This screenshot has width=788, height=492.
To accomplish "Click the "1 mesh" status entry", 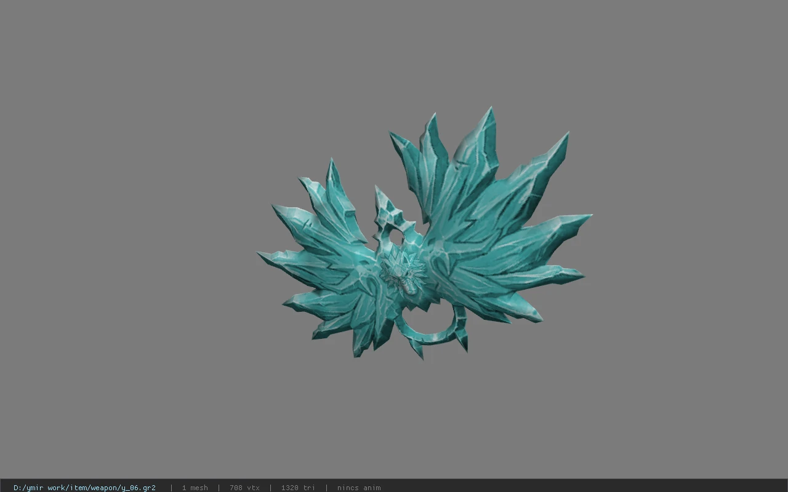I will pyautogui.click(x=195, y=488).
